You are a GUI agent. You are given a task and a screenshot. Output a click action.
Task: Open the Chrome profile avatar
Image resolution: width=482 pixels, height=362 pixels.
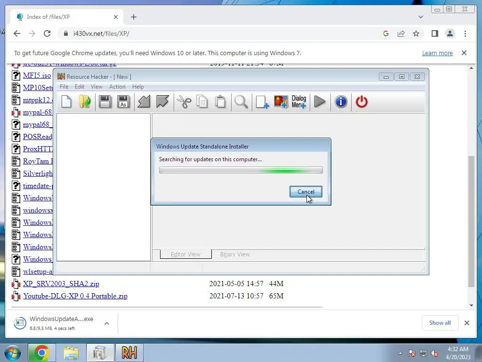[450, 33]
